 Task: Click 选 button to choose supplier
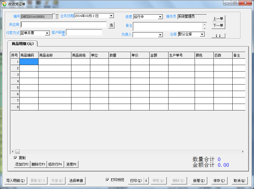click(x=111, y=25)
